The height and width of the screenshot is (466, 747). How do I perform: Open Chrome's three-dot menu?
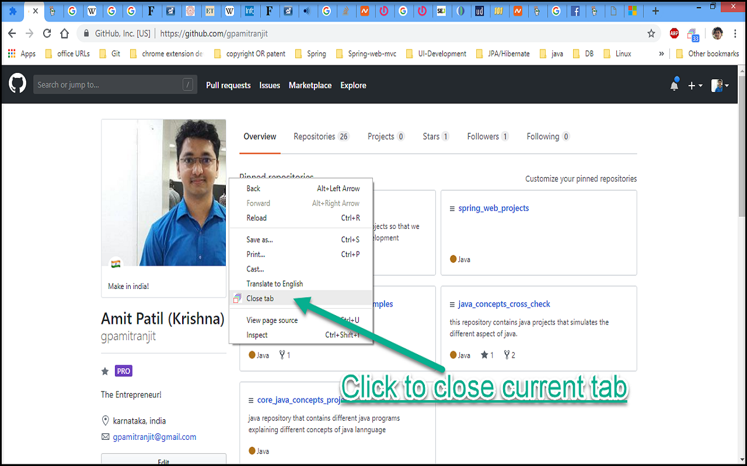734,34
